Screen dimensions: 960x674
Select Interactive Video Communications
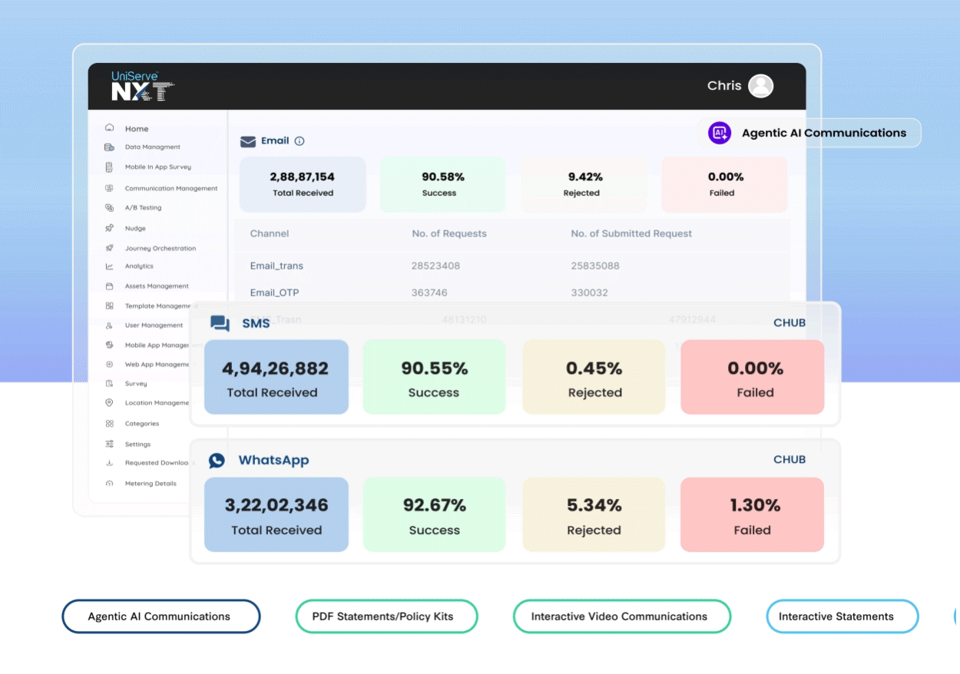point(621,616)
